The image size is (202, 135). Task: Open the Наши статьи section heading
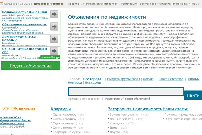[x=175, y=109]
